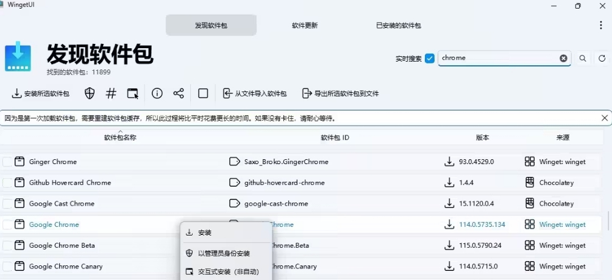
Task: Click the interactive installation toolbar icon
Action: point(133,94)
